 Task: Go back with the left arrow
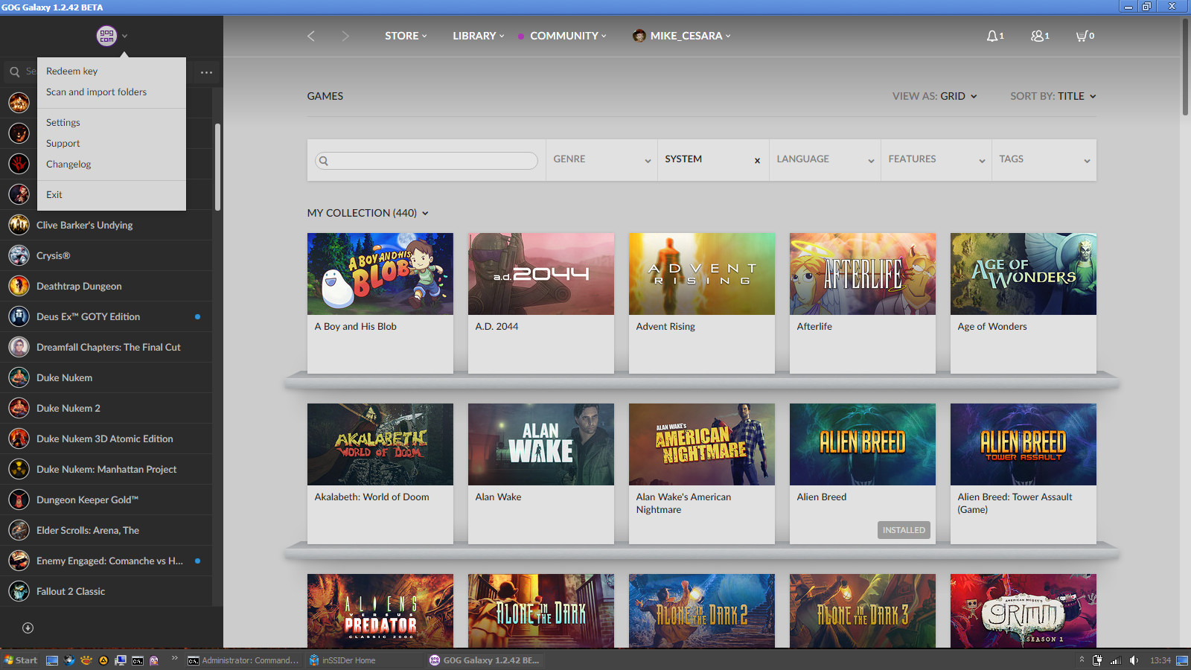pos(311,36)
